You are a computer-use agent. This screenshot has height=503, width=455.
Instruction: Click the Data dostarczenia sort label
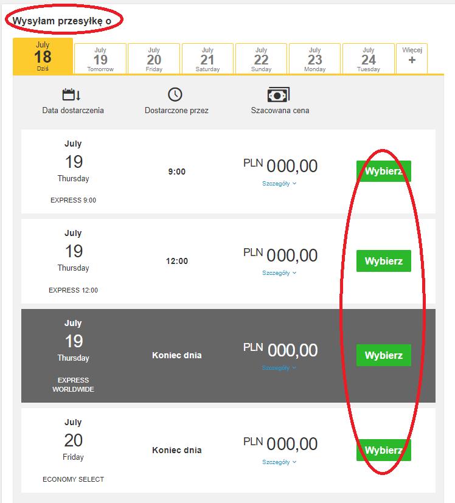pos(73,110)
